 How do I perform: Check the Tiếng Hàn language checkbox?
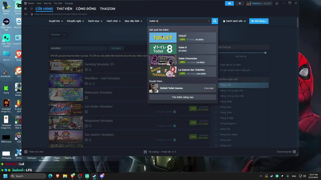point(216,107)
